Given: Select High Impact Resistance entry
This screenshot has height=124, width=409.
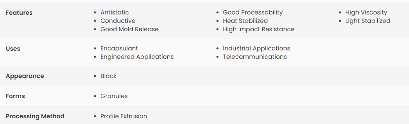Looking at the screenshot, I should tap(259, 29).
